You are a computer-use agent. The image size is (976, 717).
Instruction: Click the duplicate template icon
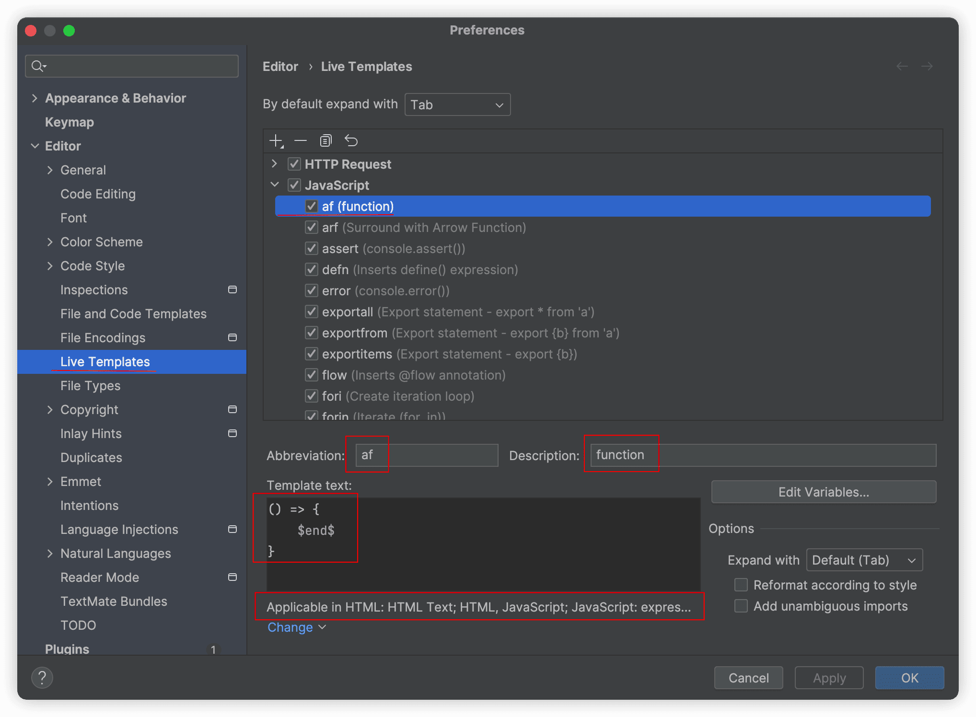(325, 141)
